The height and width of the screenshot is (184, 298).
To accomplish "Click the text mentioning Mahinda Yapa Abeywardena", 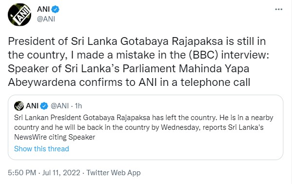I will (129, 76).
